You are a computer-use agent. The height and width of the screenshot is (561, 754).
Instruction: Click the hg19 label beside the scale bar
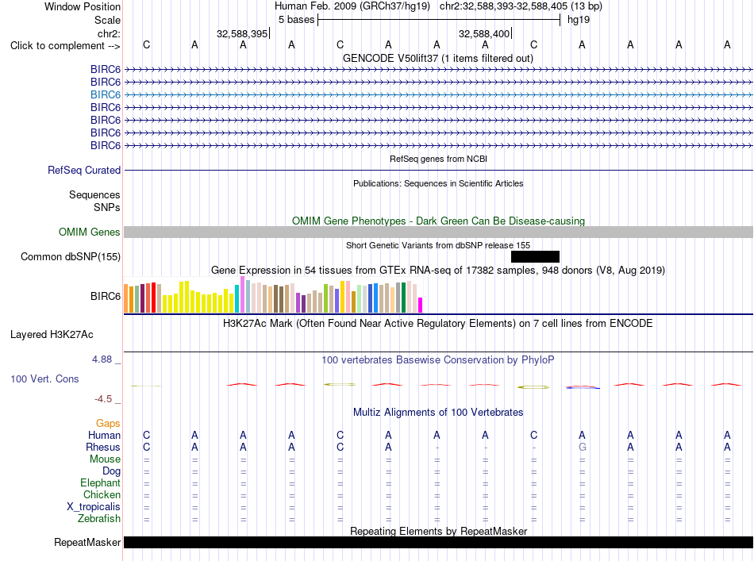click(579, 20)
